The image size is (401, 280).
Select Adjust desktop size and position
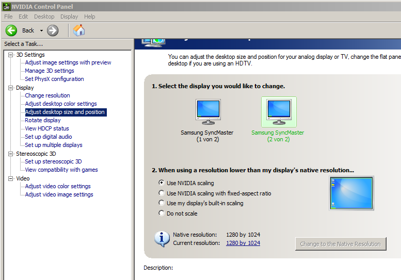[66, 112]
